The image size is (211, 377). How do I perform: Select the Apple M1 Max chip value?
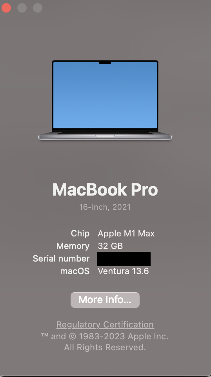[x=126, y=233]
